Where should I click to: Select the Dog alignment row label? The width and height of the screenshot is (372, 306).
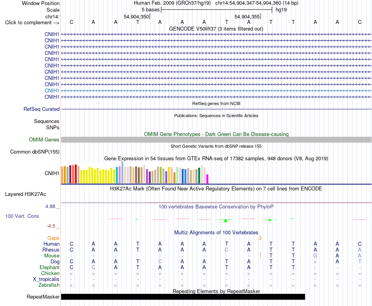pos(55,262)
